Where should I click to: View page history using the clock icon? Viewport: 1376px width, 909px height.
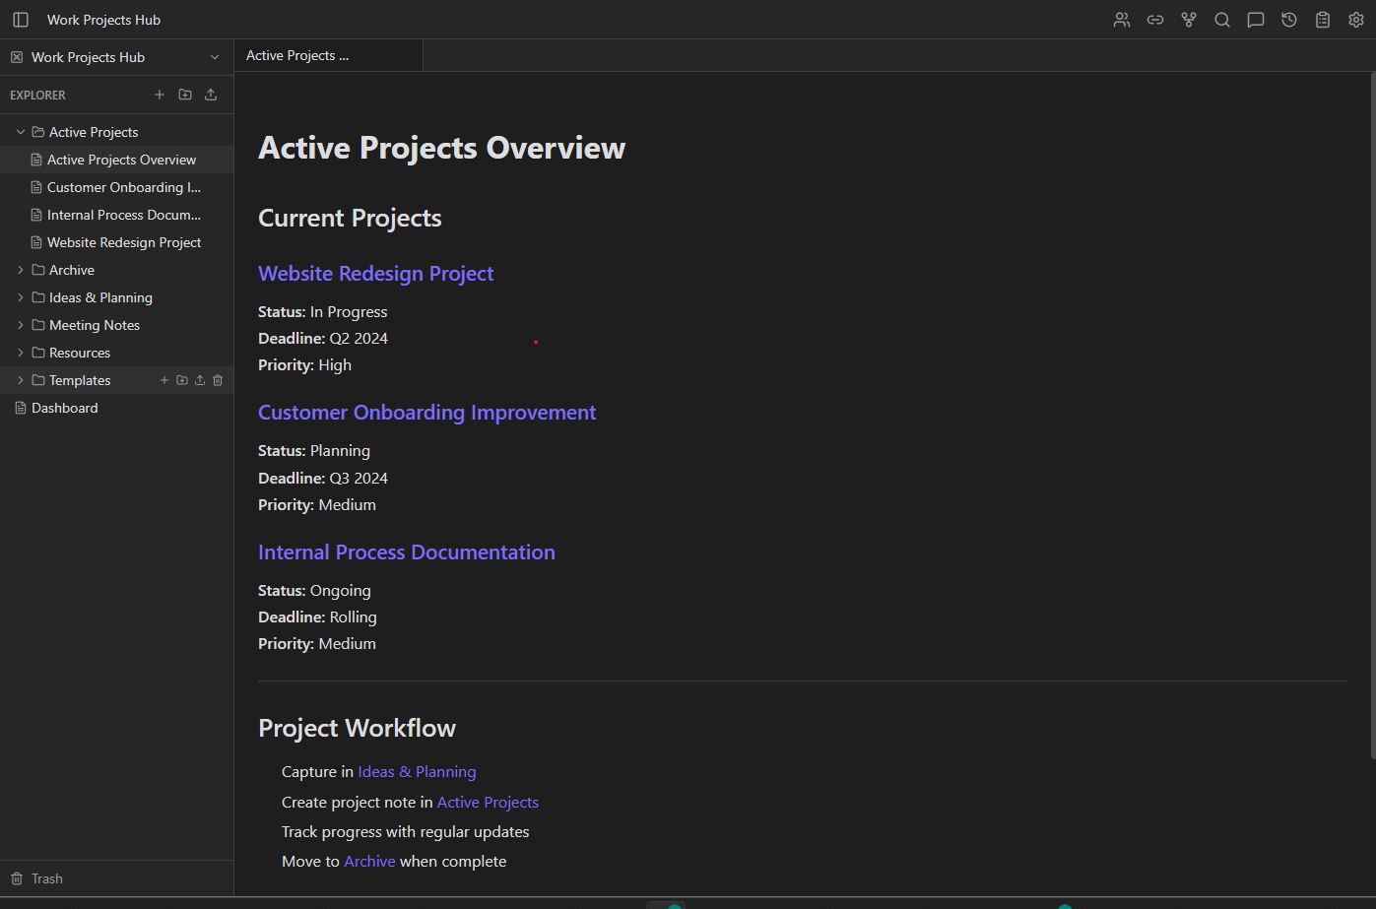coord(1289,19)
